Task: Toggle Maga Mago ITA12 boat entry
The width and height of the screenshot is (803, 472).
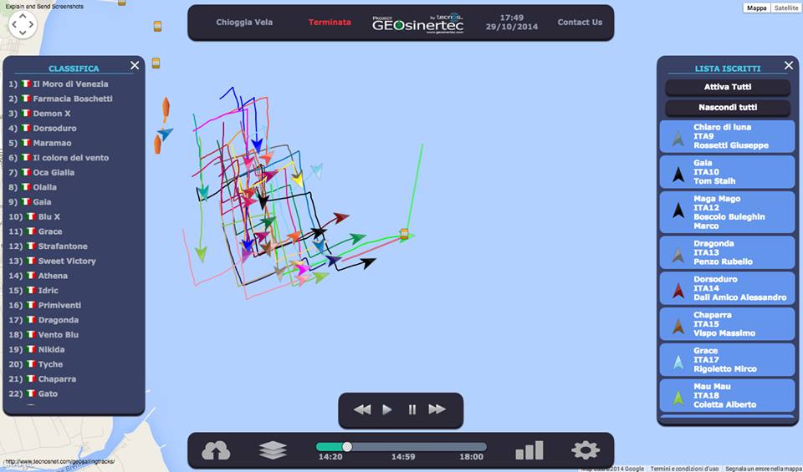Action: (726, 212)
